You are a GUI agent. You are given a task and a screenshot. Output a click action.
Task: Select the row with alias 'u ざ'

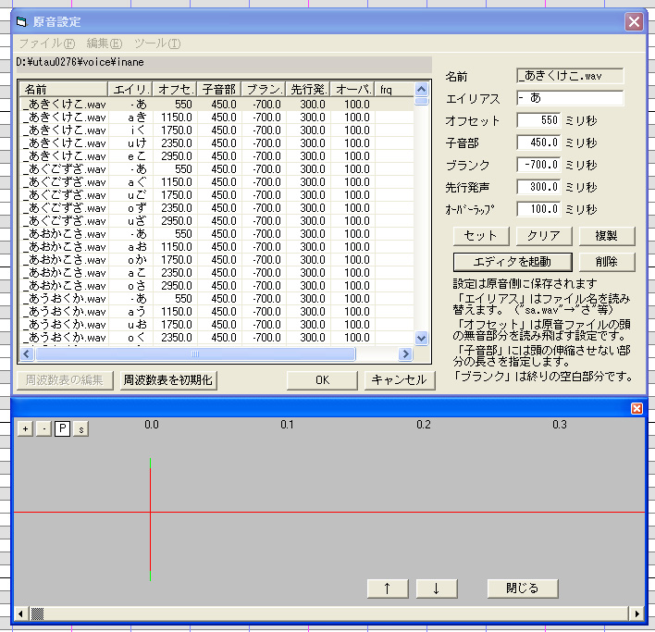[x=216, y=221]
